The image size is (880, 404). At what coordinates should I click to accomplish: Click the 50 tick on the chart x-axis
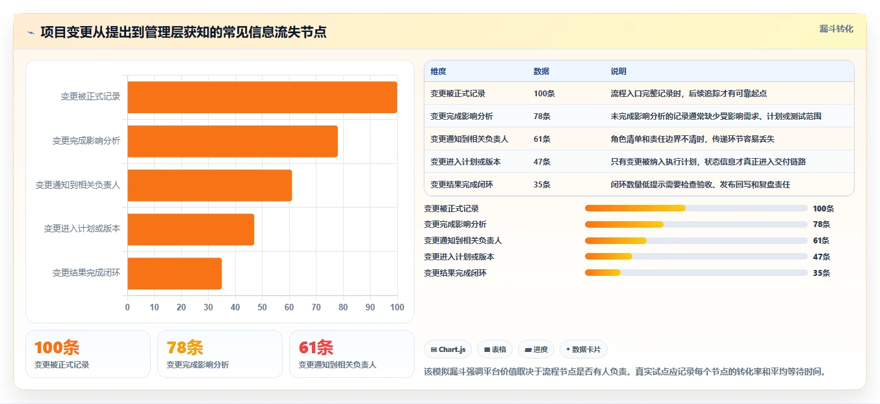point(262,307)
